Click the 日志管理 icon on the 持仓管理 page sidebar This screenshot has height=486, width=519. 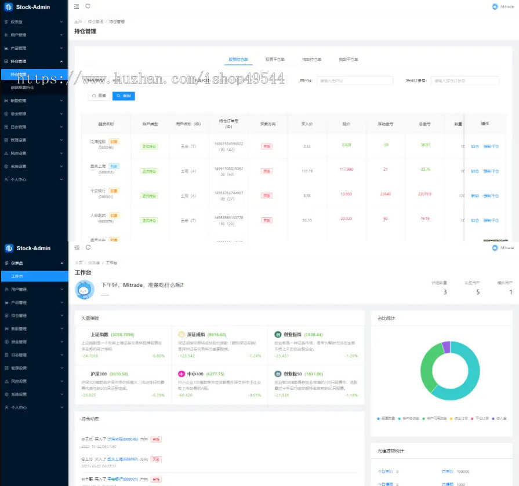click(6, 127)
